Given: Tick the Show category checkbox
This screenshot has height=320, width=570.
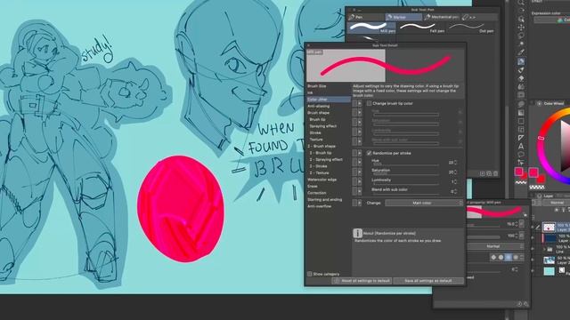Looking at the screenshot, I should [309, 274].
